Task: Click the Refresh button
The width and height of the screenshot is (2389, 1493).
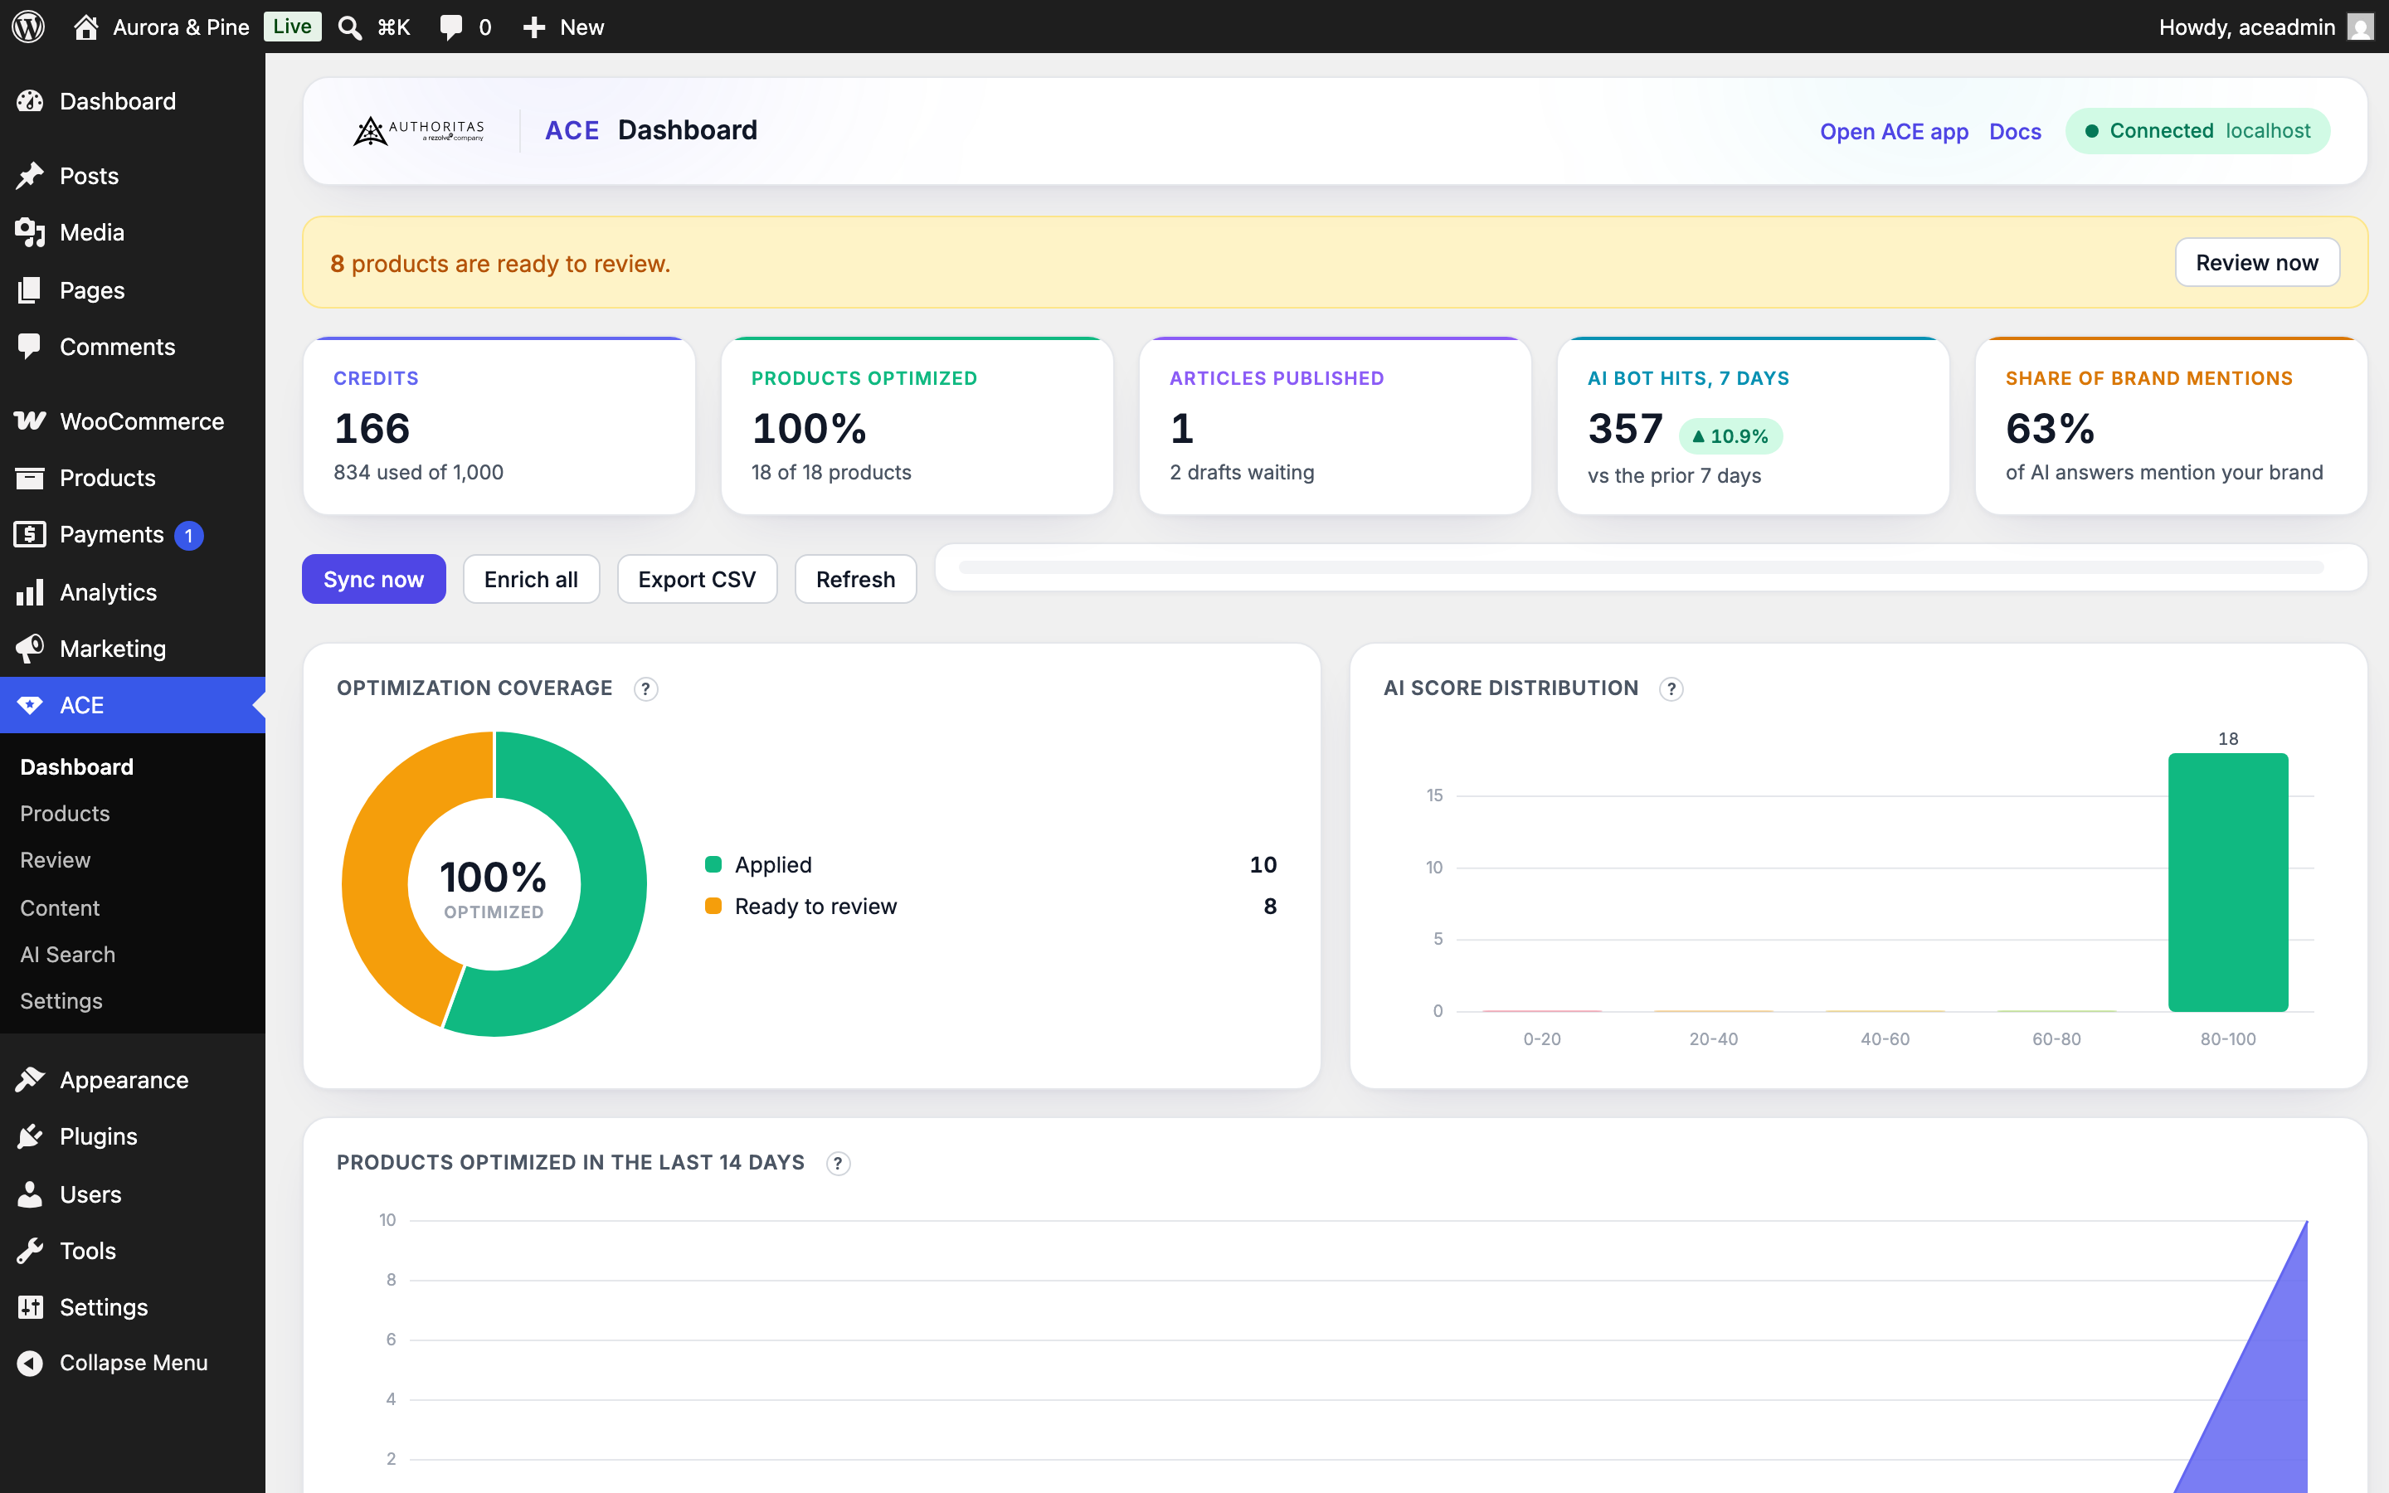Action: click(x=856, y=579)
